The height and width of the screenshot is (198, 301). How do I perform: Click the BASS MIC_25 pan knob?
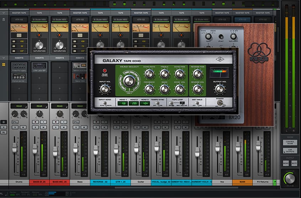(60, 114)
